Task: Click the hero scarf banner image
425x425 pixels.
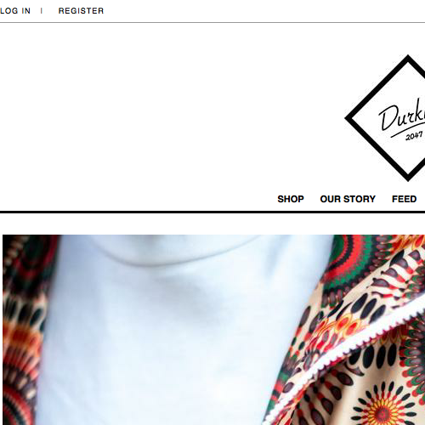Action: pos(214,330)
